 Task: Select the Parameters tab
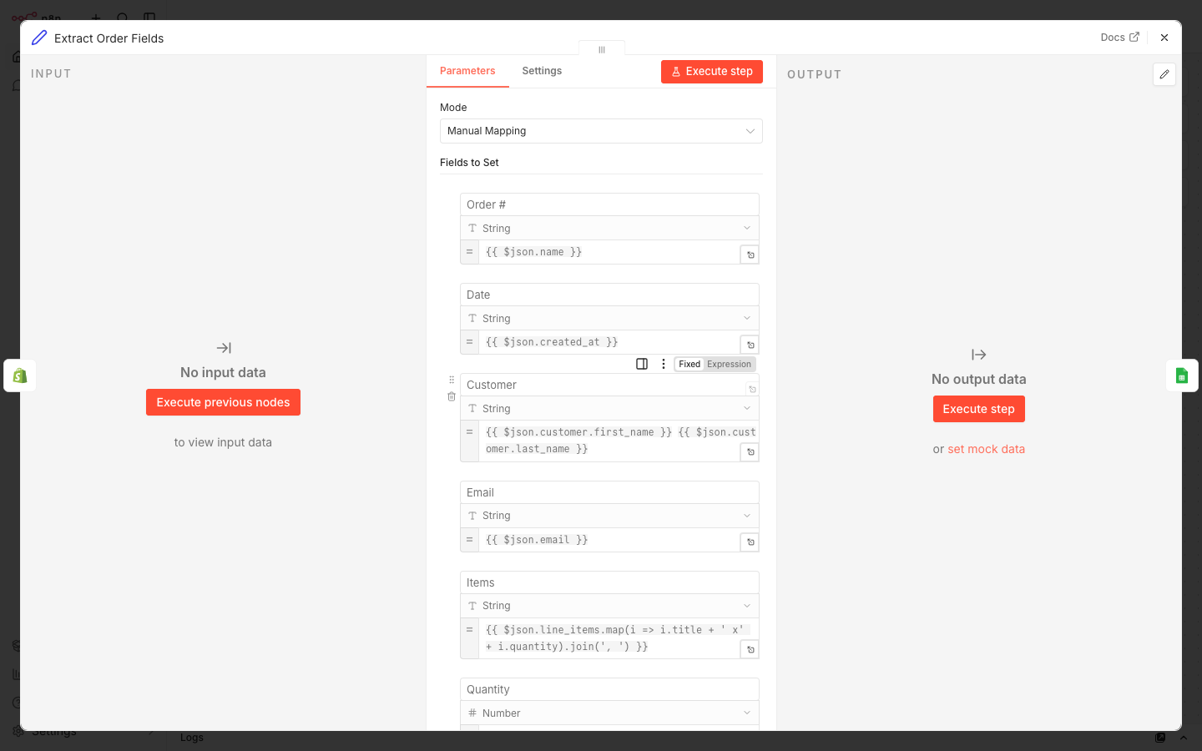point(467,71)
